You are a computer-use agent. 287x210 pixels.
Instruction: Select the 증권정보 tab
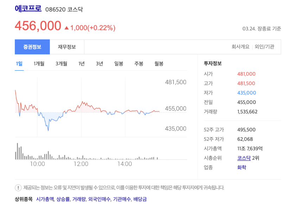[32, 47]
